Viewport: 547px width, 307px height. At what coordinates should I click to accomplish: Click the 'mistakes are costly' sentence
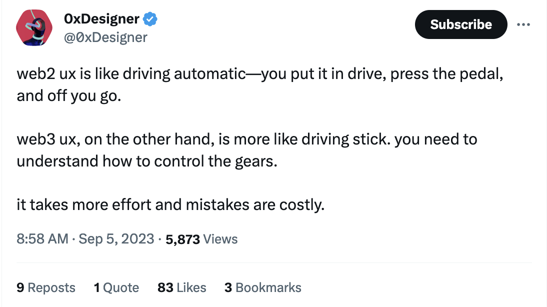[x=170, y=204]
